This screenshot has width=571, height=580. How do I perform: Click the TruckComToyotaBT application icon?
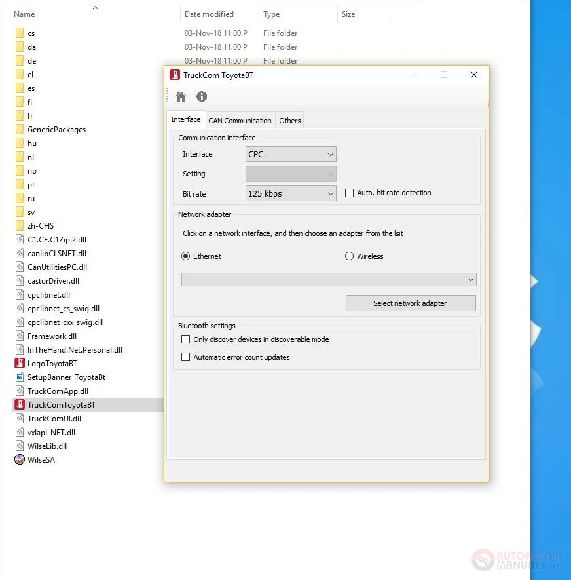(20, 404)
